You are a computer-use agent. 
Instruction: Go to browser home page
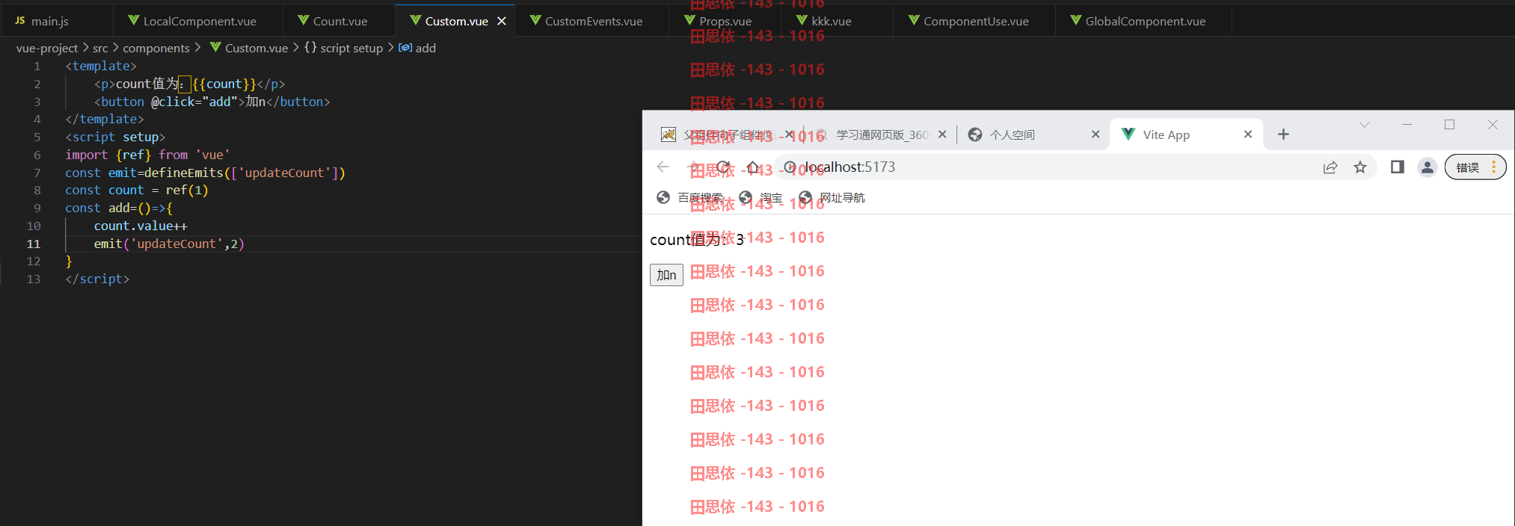[x=753, y=167]
